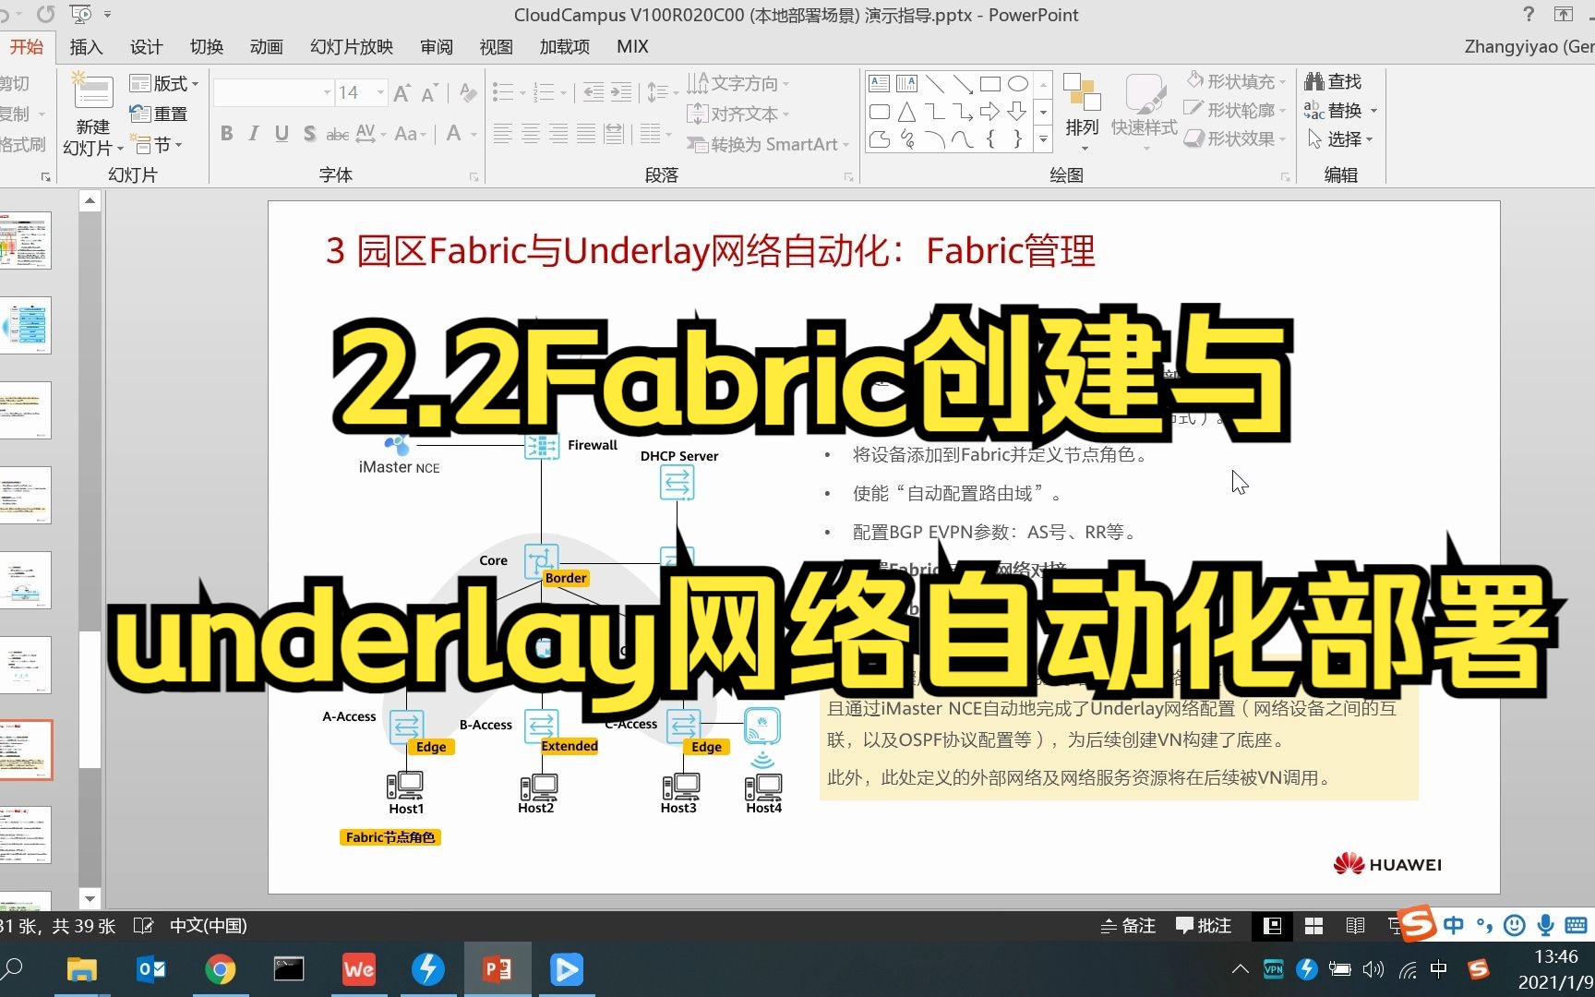Click Convert to SmartArt button
This screenshot has width=1595, height=997.
[x=768, y=144]
